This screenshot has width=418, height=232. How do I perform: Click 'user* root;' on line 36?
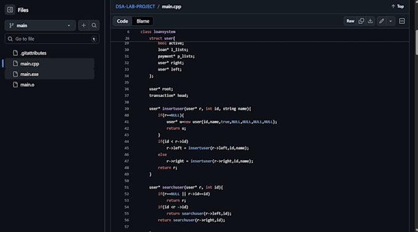pyautogui.click(x=161, y=89)
